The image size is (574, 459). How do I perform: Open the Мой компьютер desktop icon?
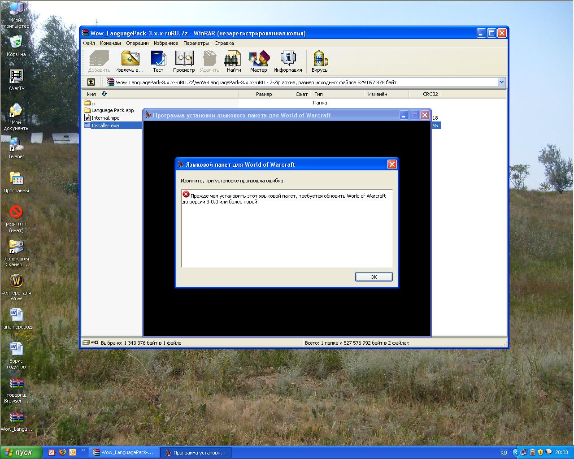coord(17,15)
